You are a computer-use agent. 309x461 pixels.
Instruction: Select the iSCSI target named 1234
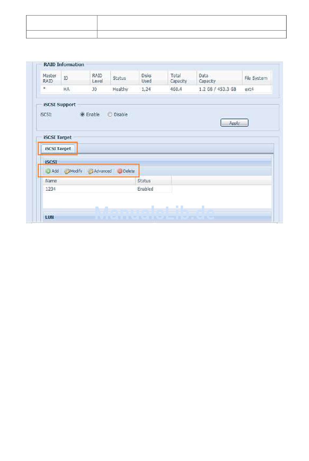(x=50, y=189)
